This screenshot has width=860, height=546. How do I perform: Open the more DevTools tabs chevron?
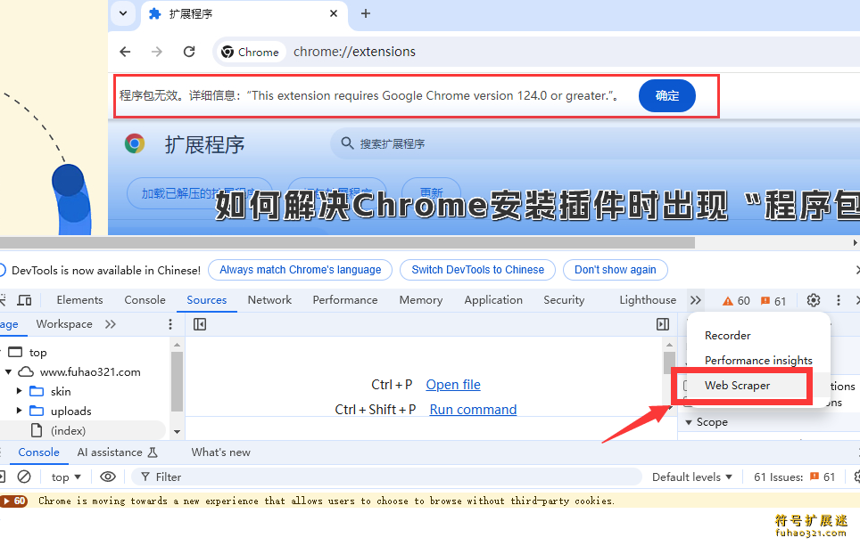point(696,300)
